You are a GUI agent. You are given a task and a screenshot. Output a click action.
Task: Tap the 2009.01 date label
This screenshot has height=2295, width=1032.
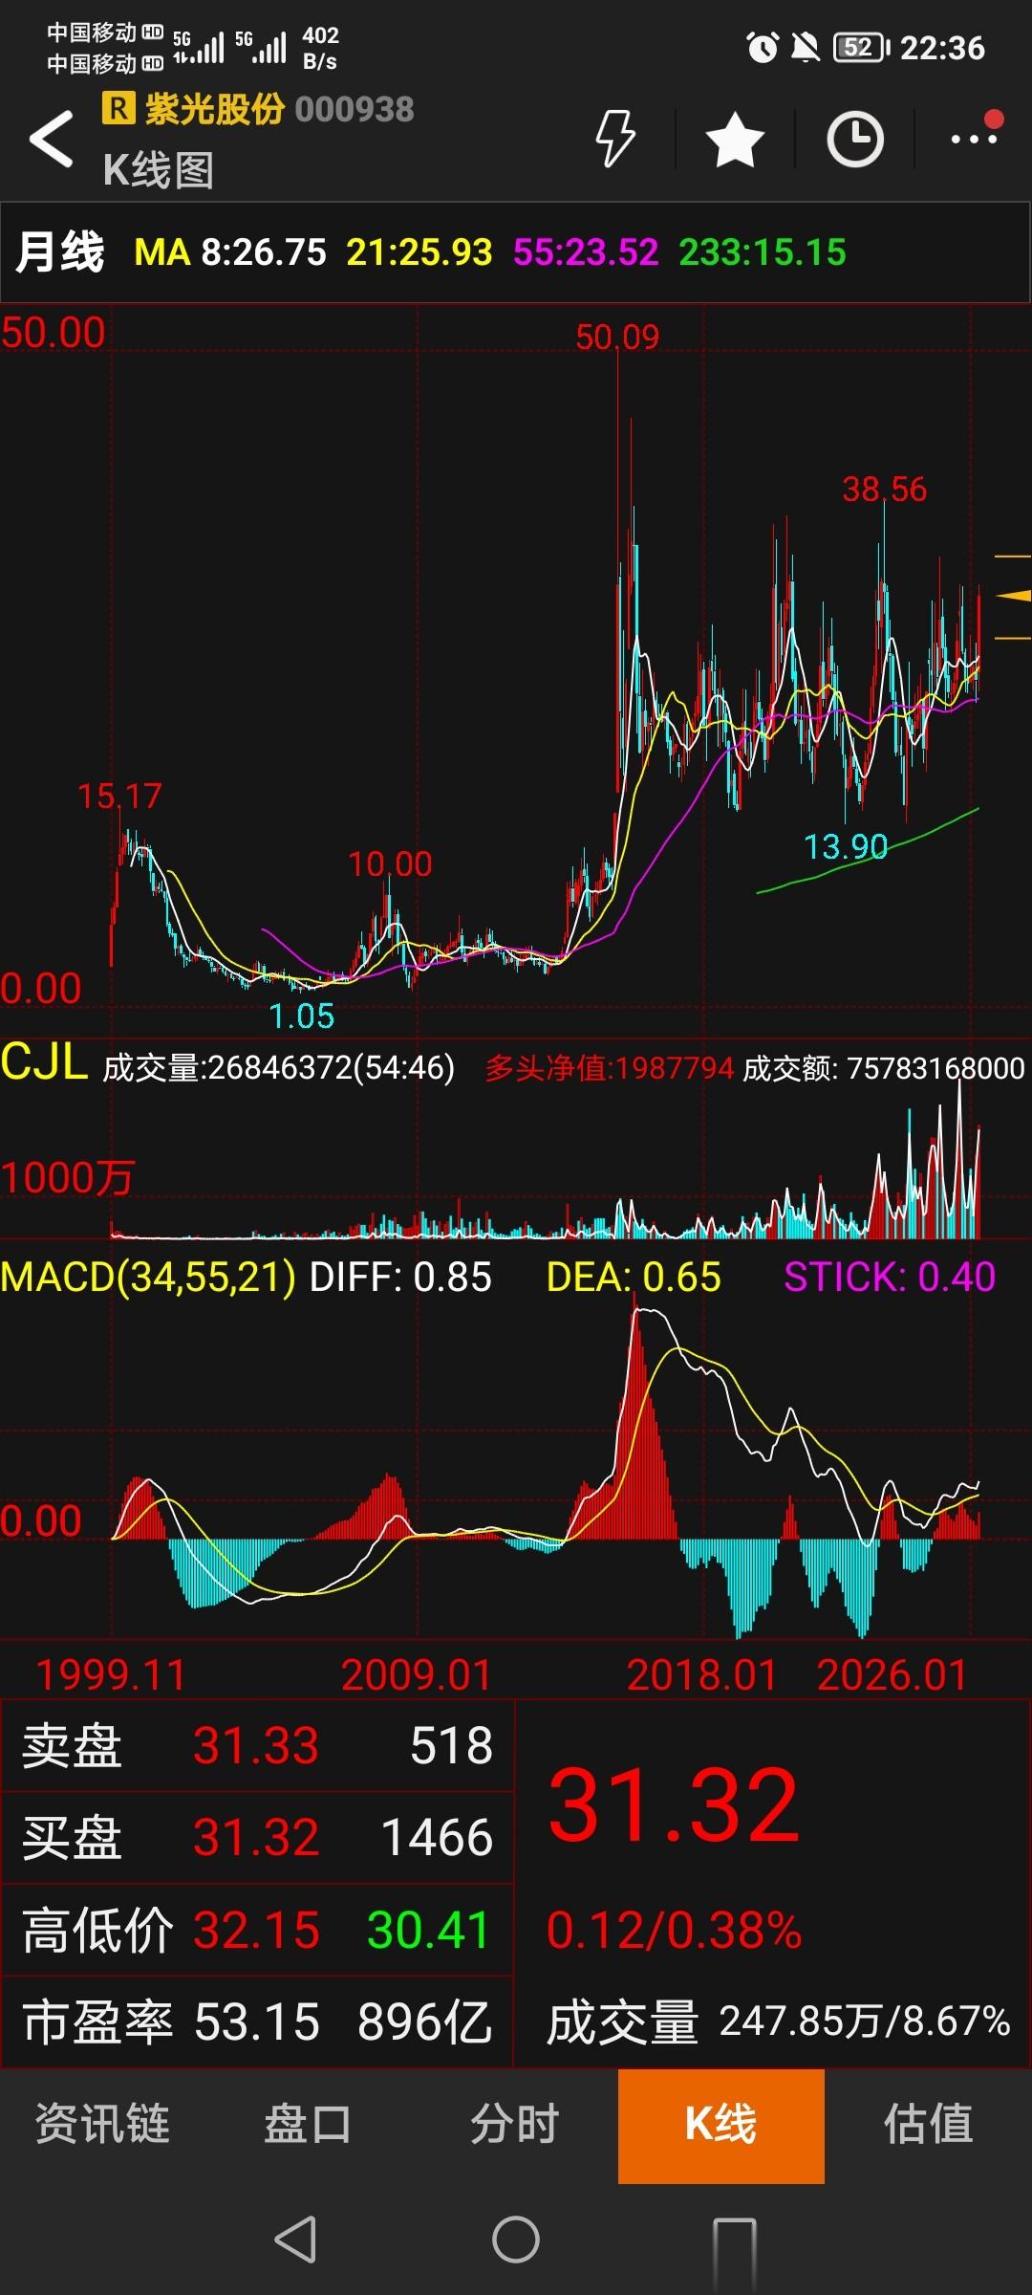417,1675
